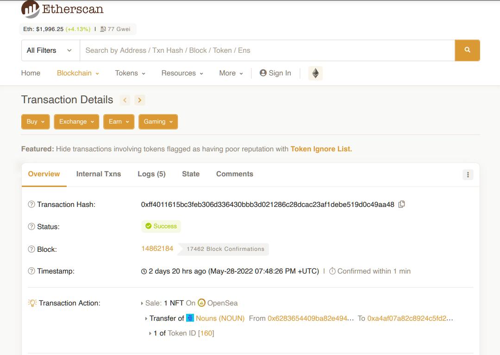Copy the transaction hash to clipboard
The height and width of the screenshot is (355, 500).
coord(401,204)
